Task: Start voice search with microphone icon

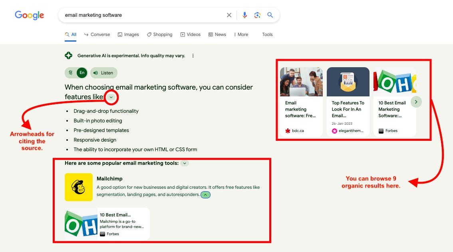Action: [245, 15]
